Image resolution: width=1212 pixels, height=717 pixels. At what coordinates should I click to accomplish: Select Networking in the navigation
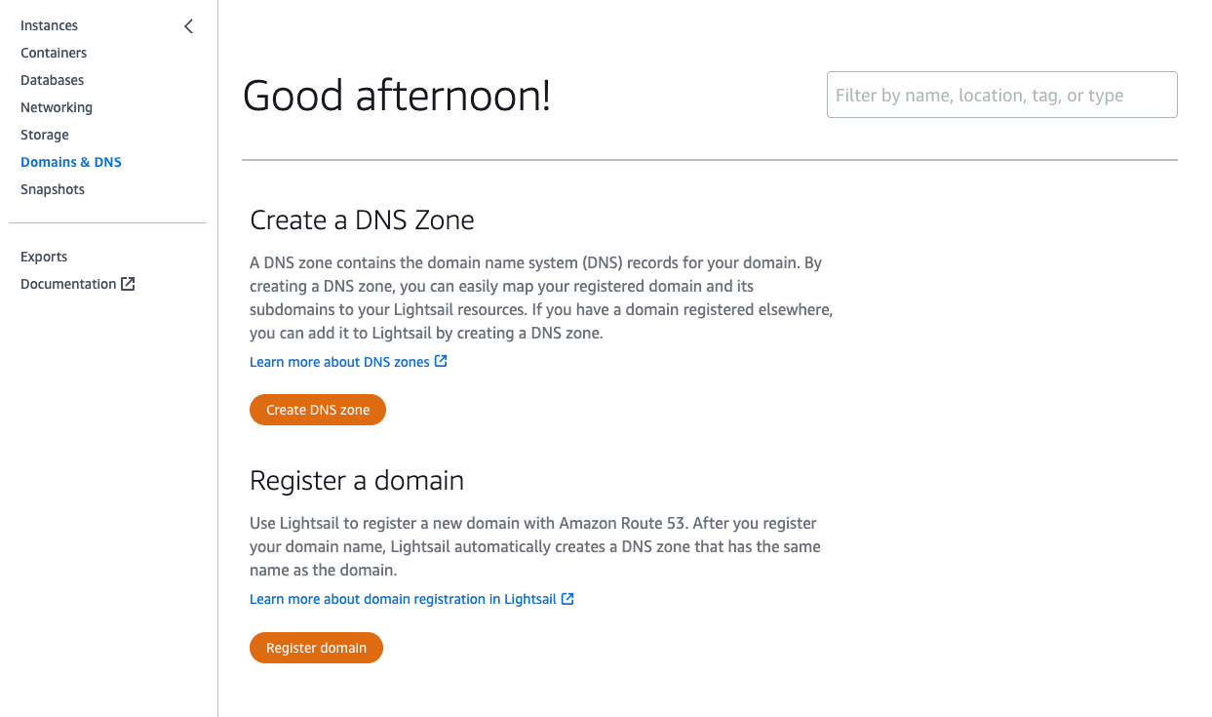click(x=57, y=107)
